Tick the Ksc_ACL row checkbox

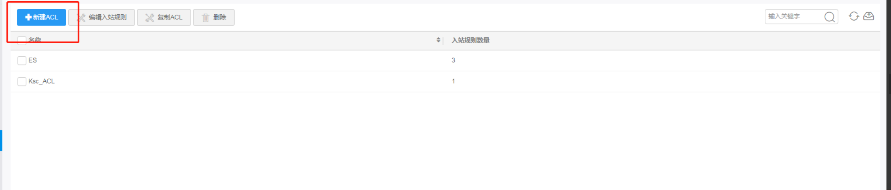point(22,81)
